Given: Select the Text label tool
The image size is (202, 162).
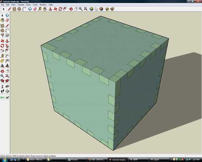Looking at the screenshot, I should point(7,61).
